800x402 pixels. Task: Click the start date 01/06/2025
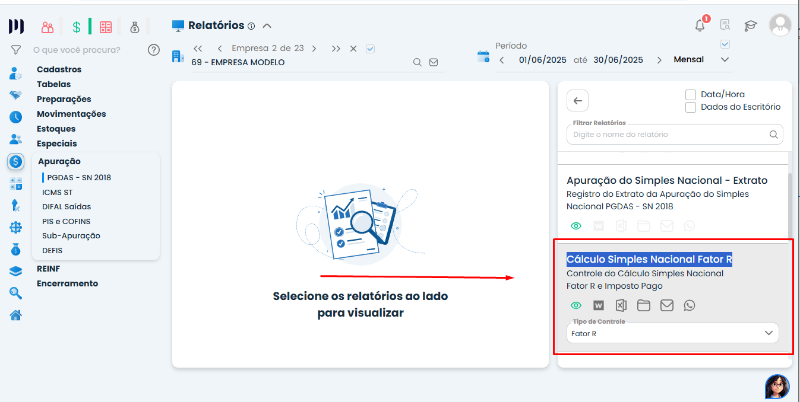[543, 60]
